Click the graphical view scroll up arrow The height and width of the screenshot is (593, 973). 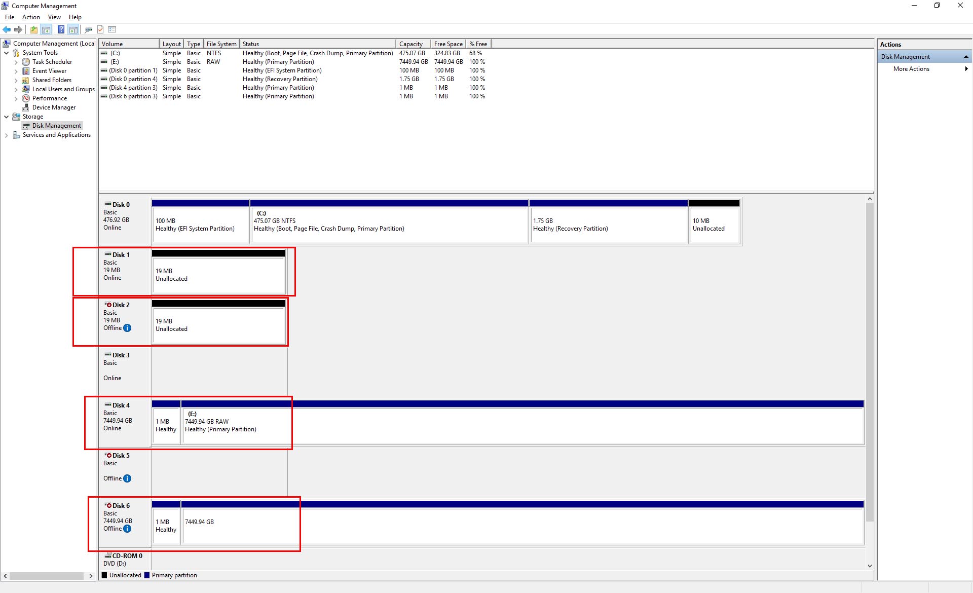(x=870, y=199)
